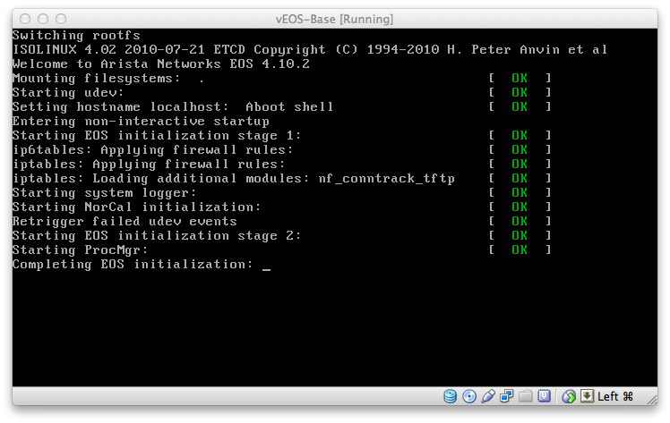
Task: Open the network adapters indicator
Action: pos(507,396)
